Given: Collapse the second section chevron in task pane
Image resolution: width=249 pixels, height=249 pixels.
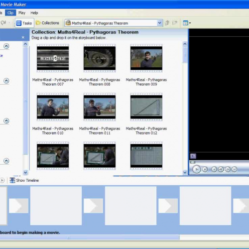Looking at the screenshot, I should coord(6,81).
